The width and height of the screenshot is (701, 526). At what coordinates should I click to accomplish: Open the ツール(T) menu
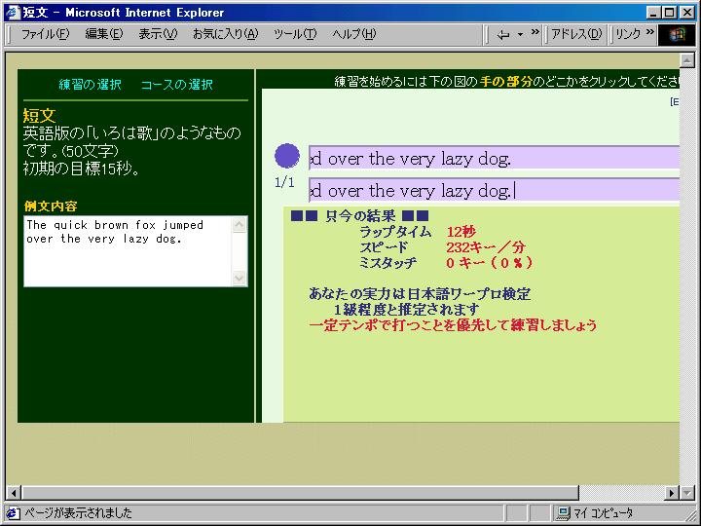pos(295,34)
